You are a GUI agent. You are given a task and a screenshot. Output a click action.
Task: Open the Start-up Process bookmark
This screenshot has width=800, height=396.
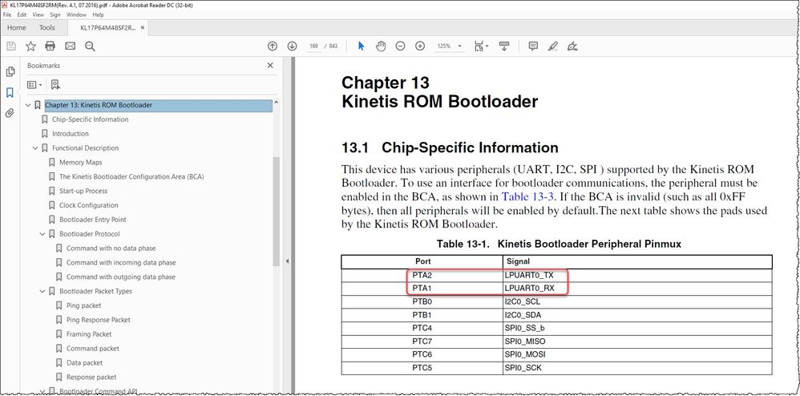coord(83,191)
